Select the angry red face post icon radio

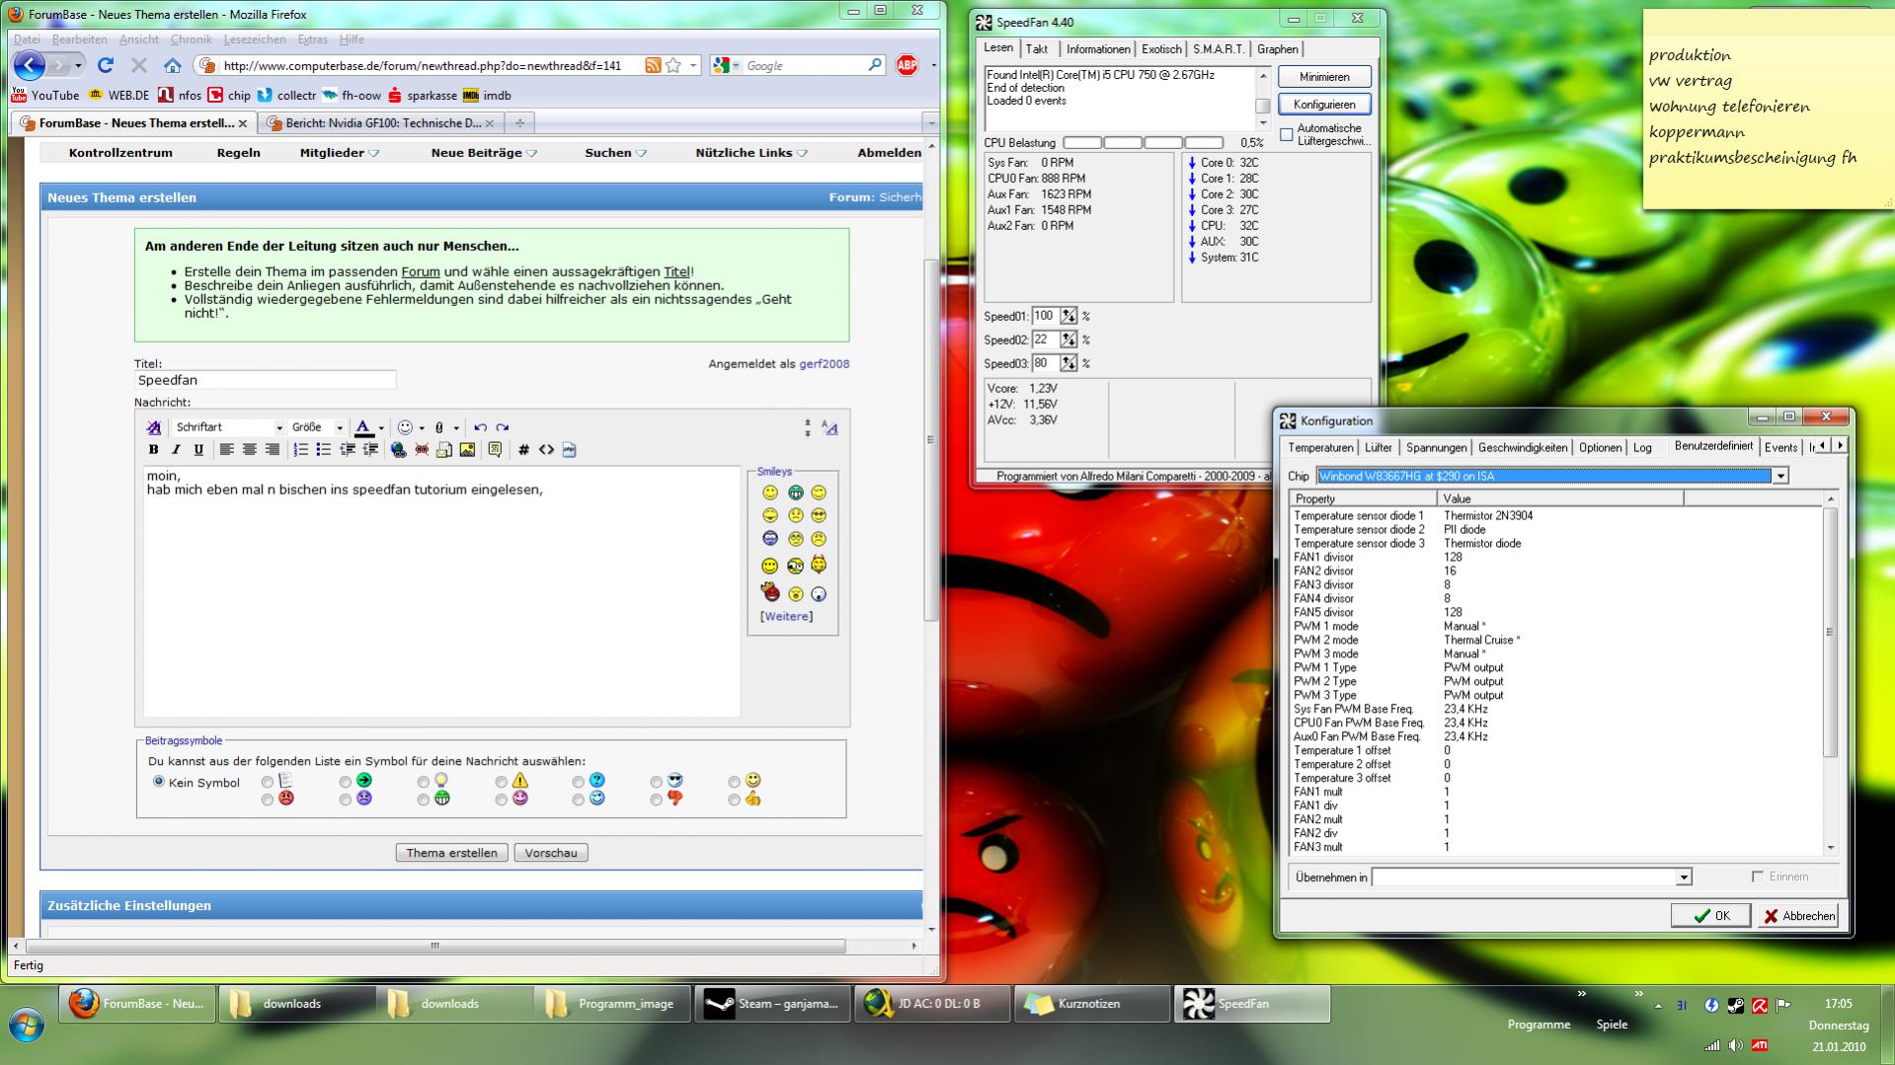[268, 799]
